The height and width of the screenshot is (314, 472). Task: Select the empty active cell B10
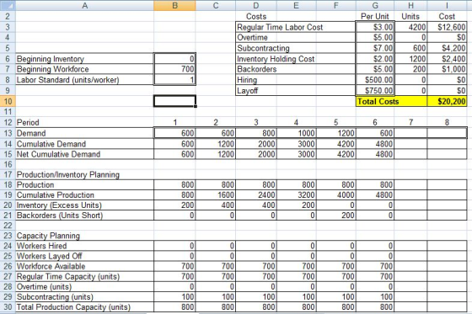[174, 101]
